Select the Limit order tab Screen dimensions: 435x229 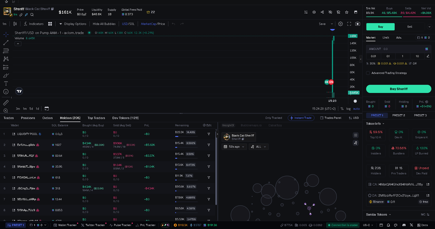386,37
